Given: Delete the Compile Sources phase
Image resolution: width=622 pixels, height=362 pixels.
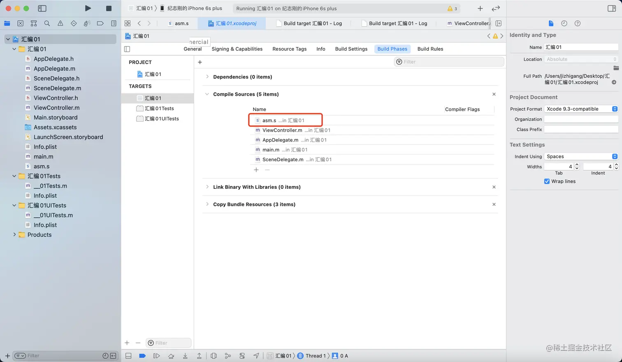Looking at the screenshot, I should pos(494,94).
